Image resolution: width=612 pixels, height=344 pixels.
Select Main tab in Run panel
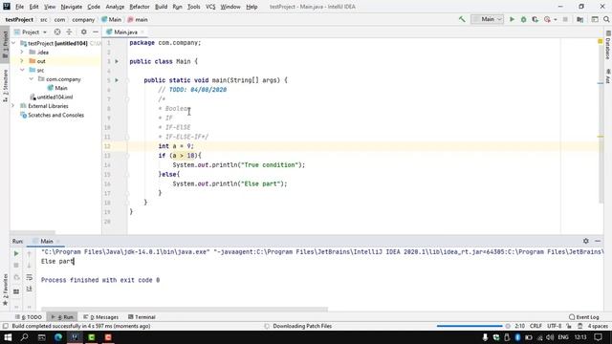[47, 241]
